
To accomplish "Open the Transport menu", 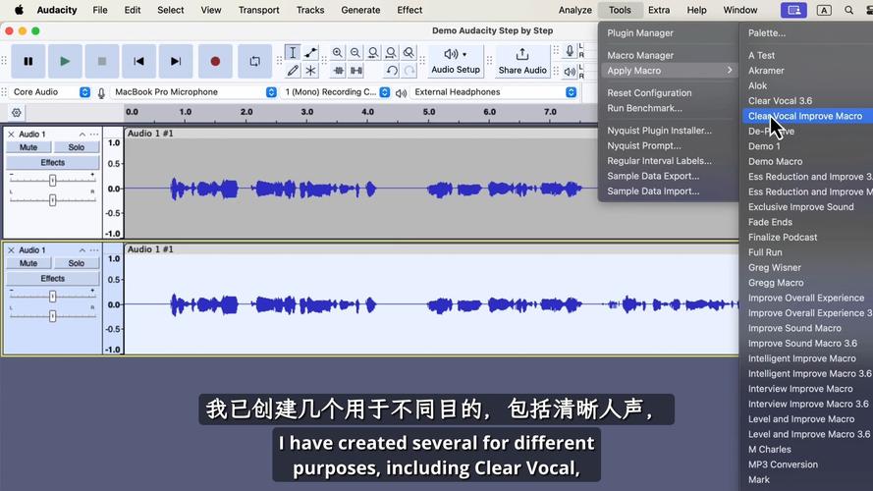I will pos(259,10).
